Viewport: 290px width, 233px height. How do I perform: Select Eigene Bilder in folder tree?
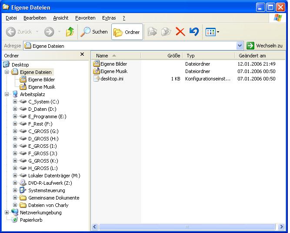tap(41, 80)
